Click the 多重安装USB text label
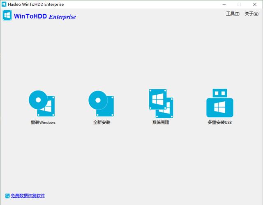The width and height of the screenshot is (263, 205). pyautogui.click(x=219, y=122)
